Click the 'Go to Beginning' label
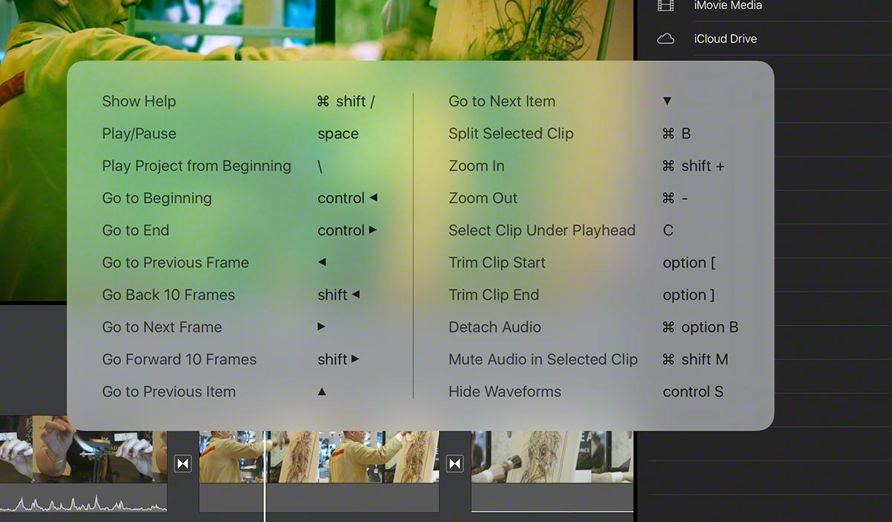This screenshot has height=522, width=892. click(157, 199)
